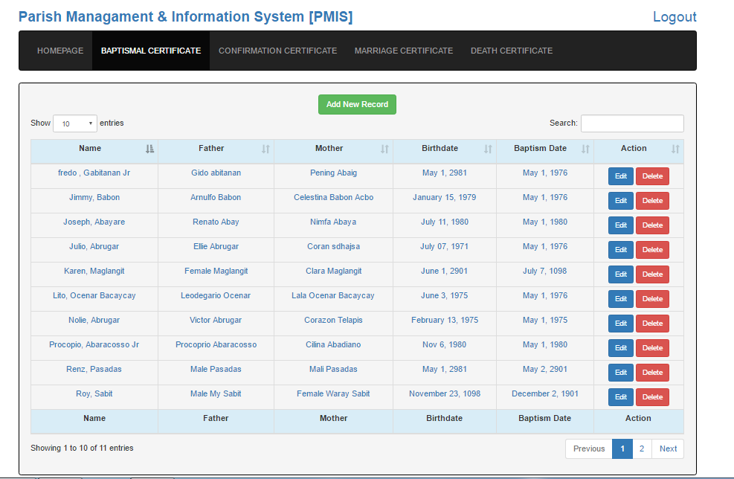The image size is (734, 479).
Task: Delete the Joseph, Abayare record
Action: [x=652, y=225]
